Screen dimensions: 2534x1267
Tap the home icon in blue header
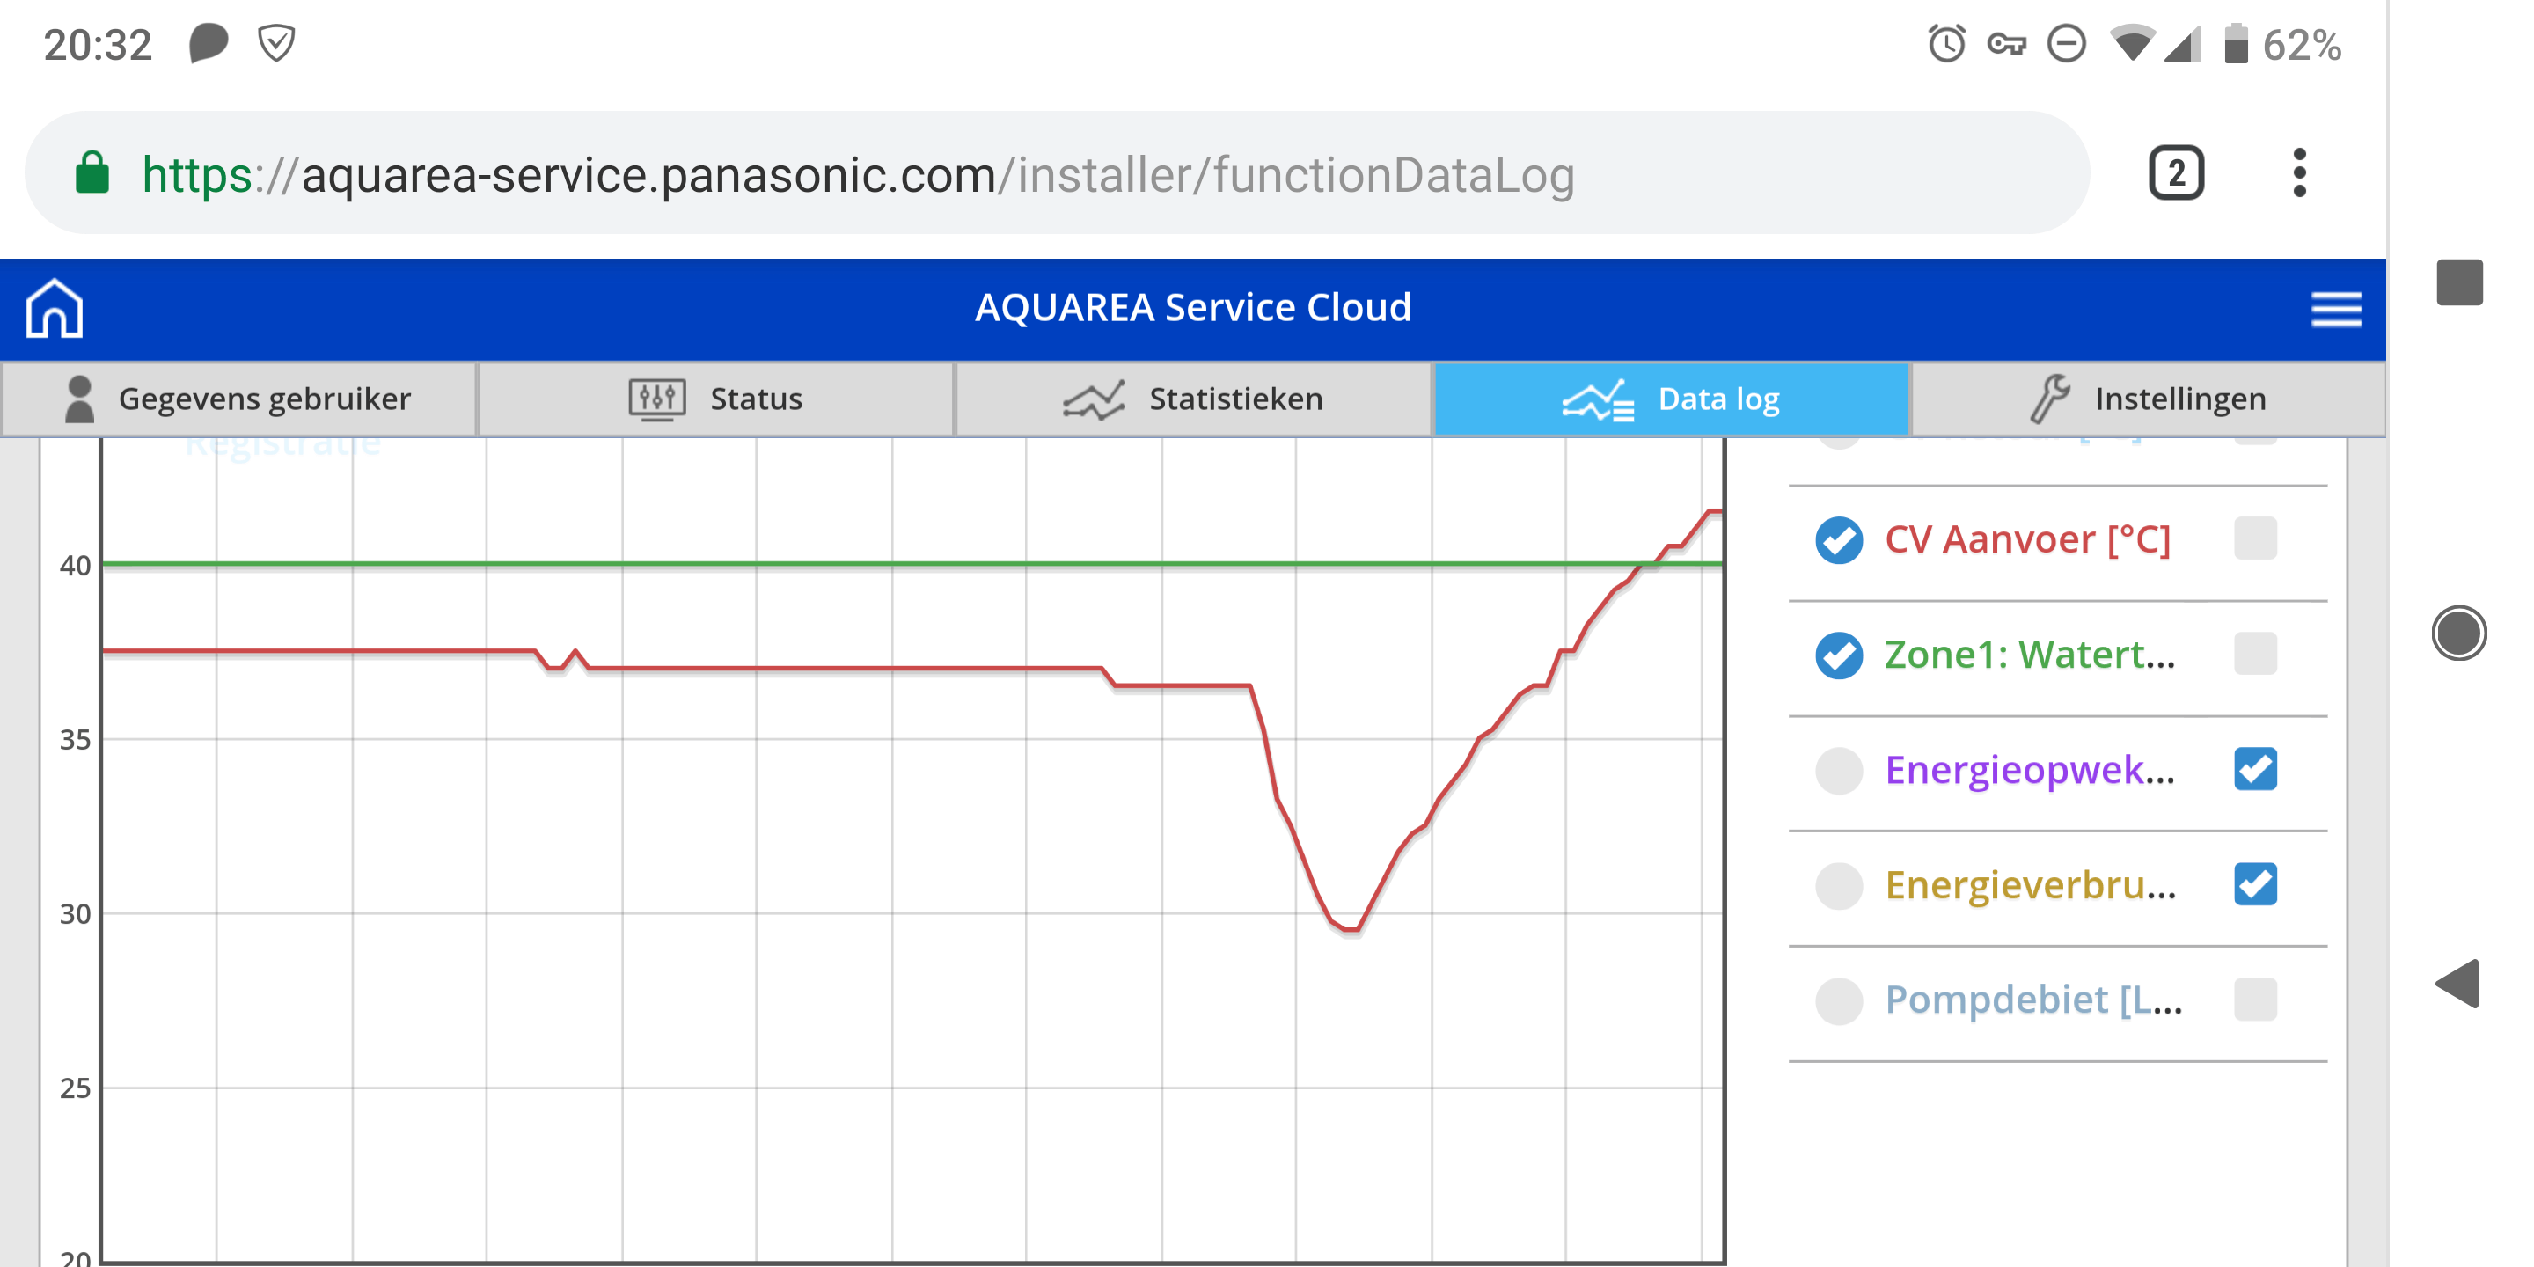pyautogui.click(x=54, y=309)
